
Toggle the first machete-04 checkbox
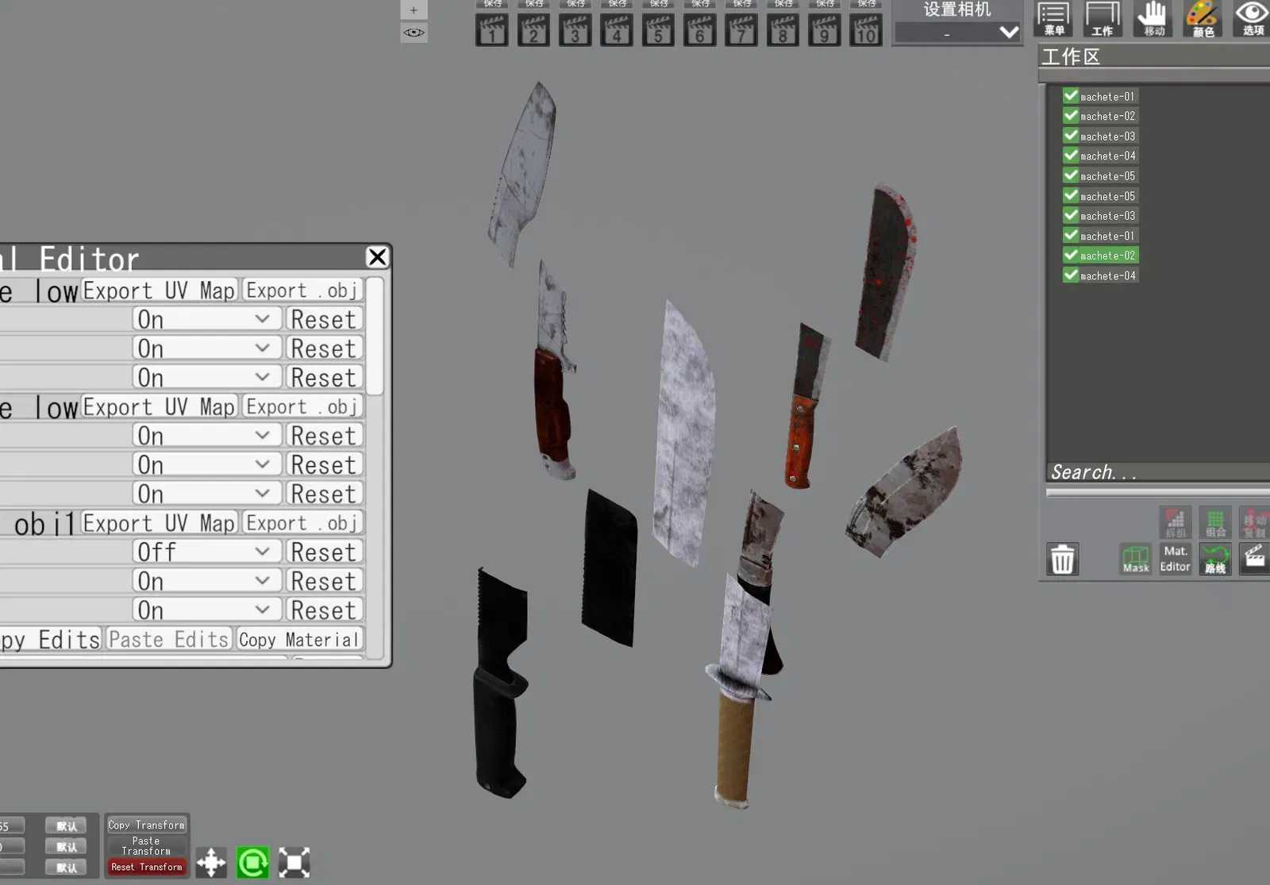point(1071,156)
